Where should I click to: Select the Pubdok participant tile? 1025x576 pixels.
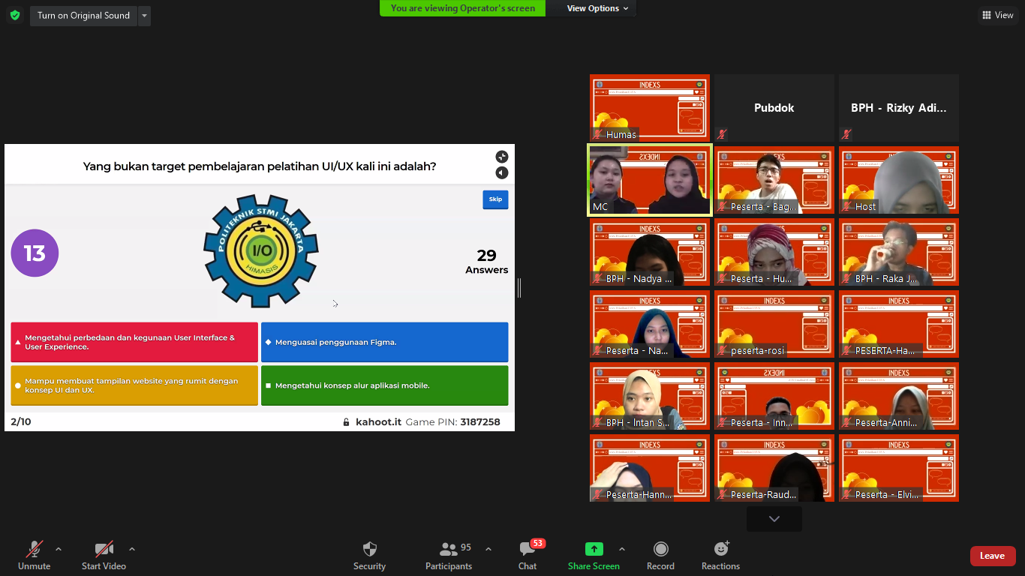click(774, 108)
